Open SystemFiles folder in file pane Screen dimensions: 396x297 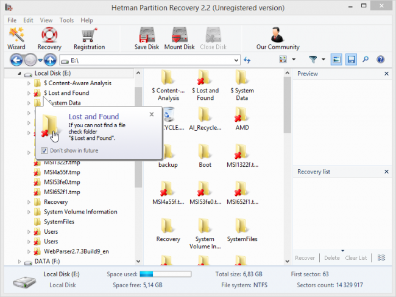[242, 230]
